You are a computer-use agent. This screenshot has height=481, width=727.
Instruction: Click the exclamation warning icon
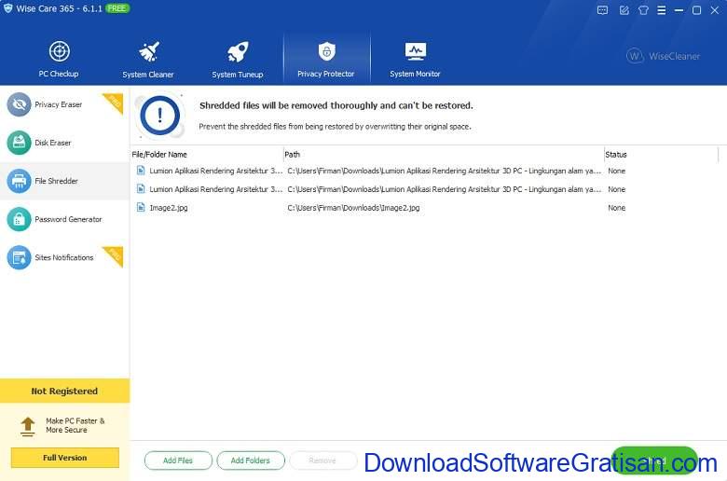160,116
